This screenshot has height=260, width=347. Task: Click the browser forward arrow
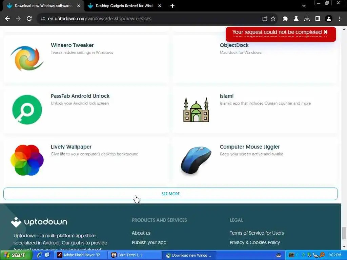[18, 19]
